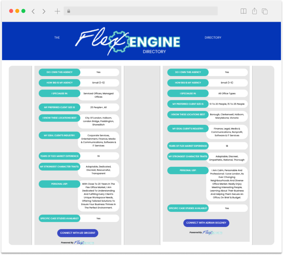
Task: Click 'THE' text in header left
Action: [x=57, y=37]
